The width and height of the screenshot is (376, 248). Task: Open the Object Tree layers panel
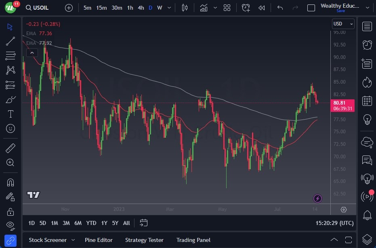tap(367, 238)
